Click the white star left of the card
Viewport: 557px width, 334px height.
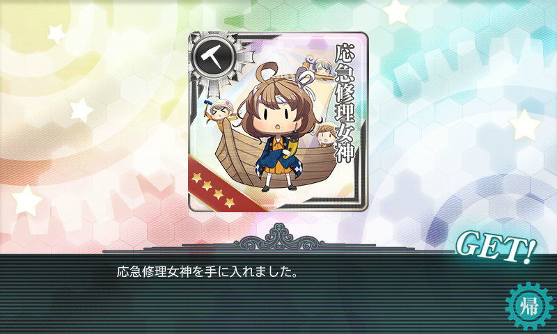[x=81, y=111]
